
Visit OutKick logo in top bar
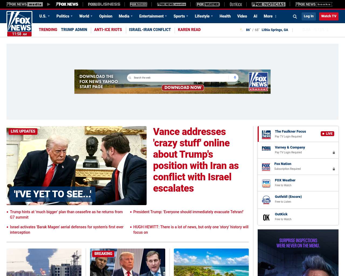click(236, 4)
